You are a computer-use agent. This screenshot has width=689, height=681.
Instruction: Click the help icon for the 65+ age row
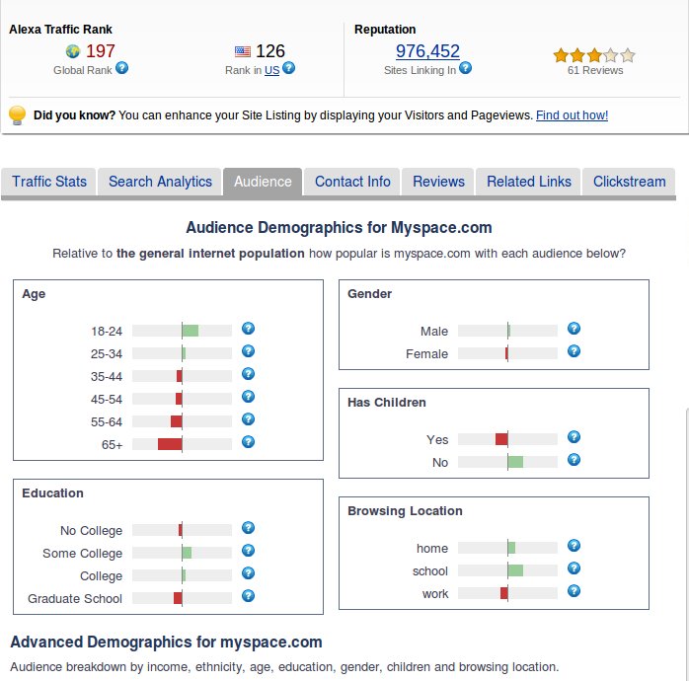pyautogui.click(x=248, y=442)
